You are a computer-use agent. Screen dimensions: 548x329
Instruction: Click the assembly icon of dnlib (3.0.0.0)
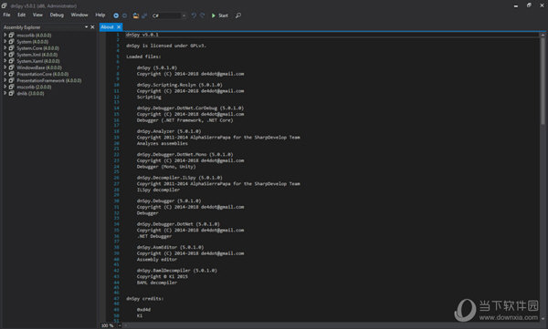11,93
